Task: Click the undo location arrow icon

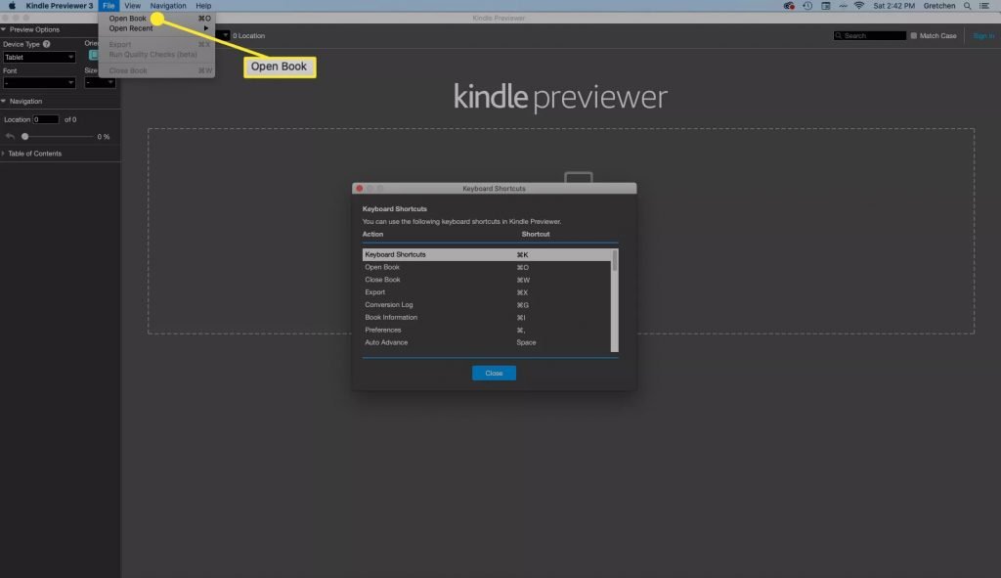Action: pyautogui.click(x=10, y=136)
